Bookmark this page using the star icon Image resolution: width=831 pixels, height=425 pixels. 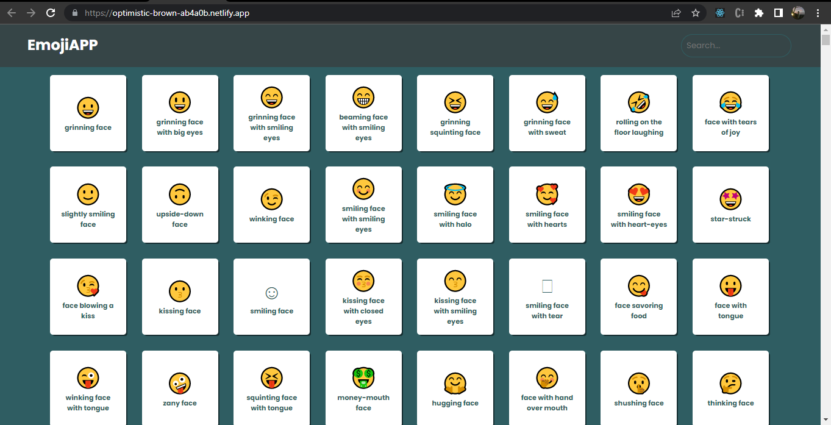(696, 13)
